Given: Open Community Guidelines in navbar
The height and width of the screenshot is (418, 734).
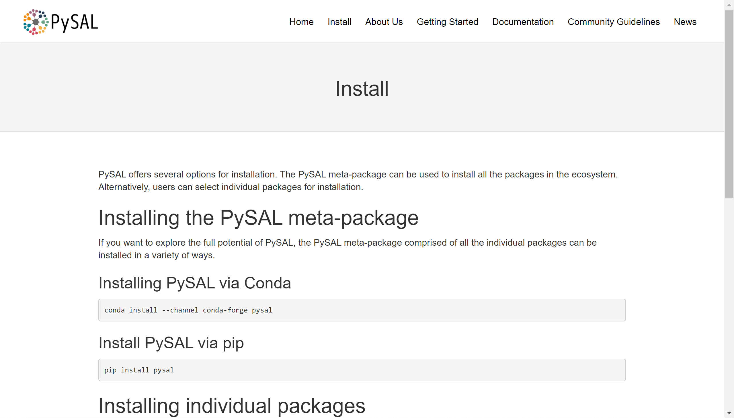Looking at the screenshot, I should [614, 22].
